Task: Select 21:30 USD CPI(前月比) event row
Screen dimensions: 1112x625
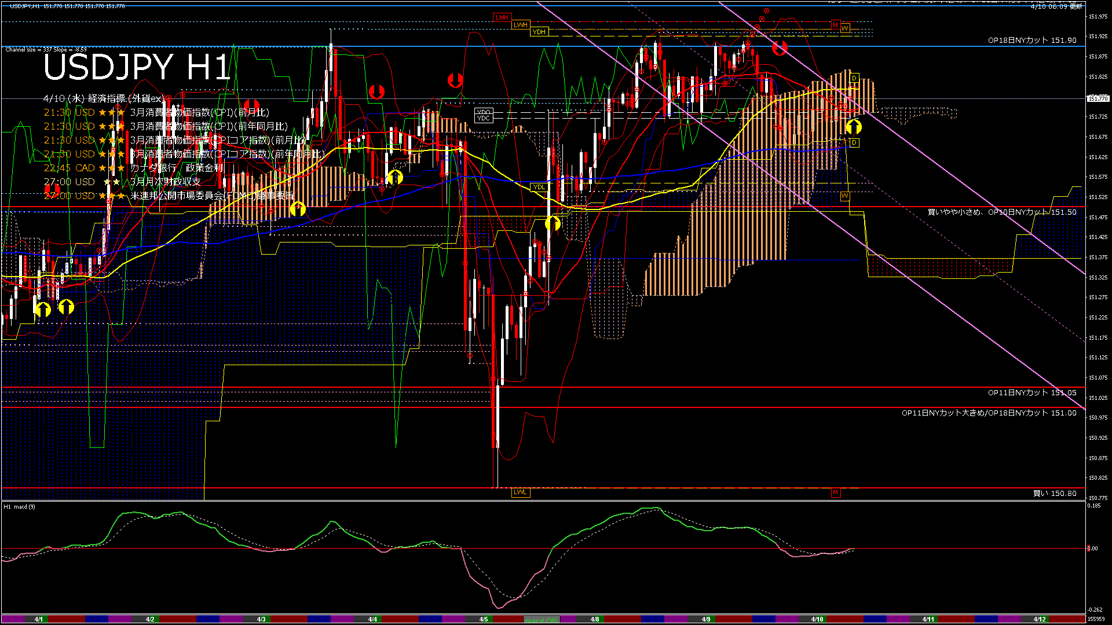Action: 156,112
